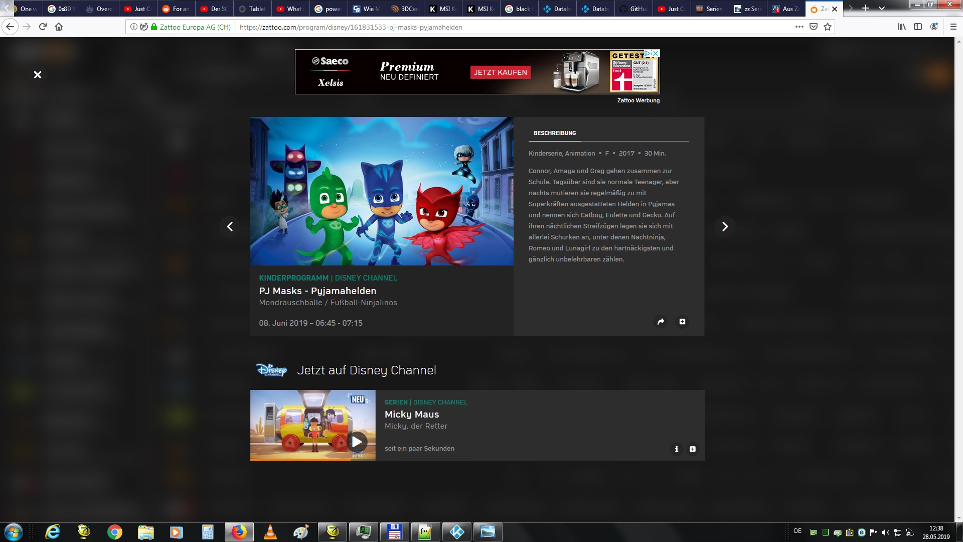Save page to Pocket
This screenshot has width=963, height=542.
(x=814, y=27)
